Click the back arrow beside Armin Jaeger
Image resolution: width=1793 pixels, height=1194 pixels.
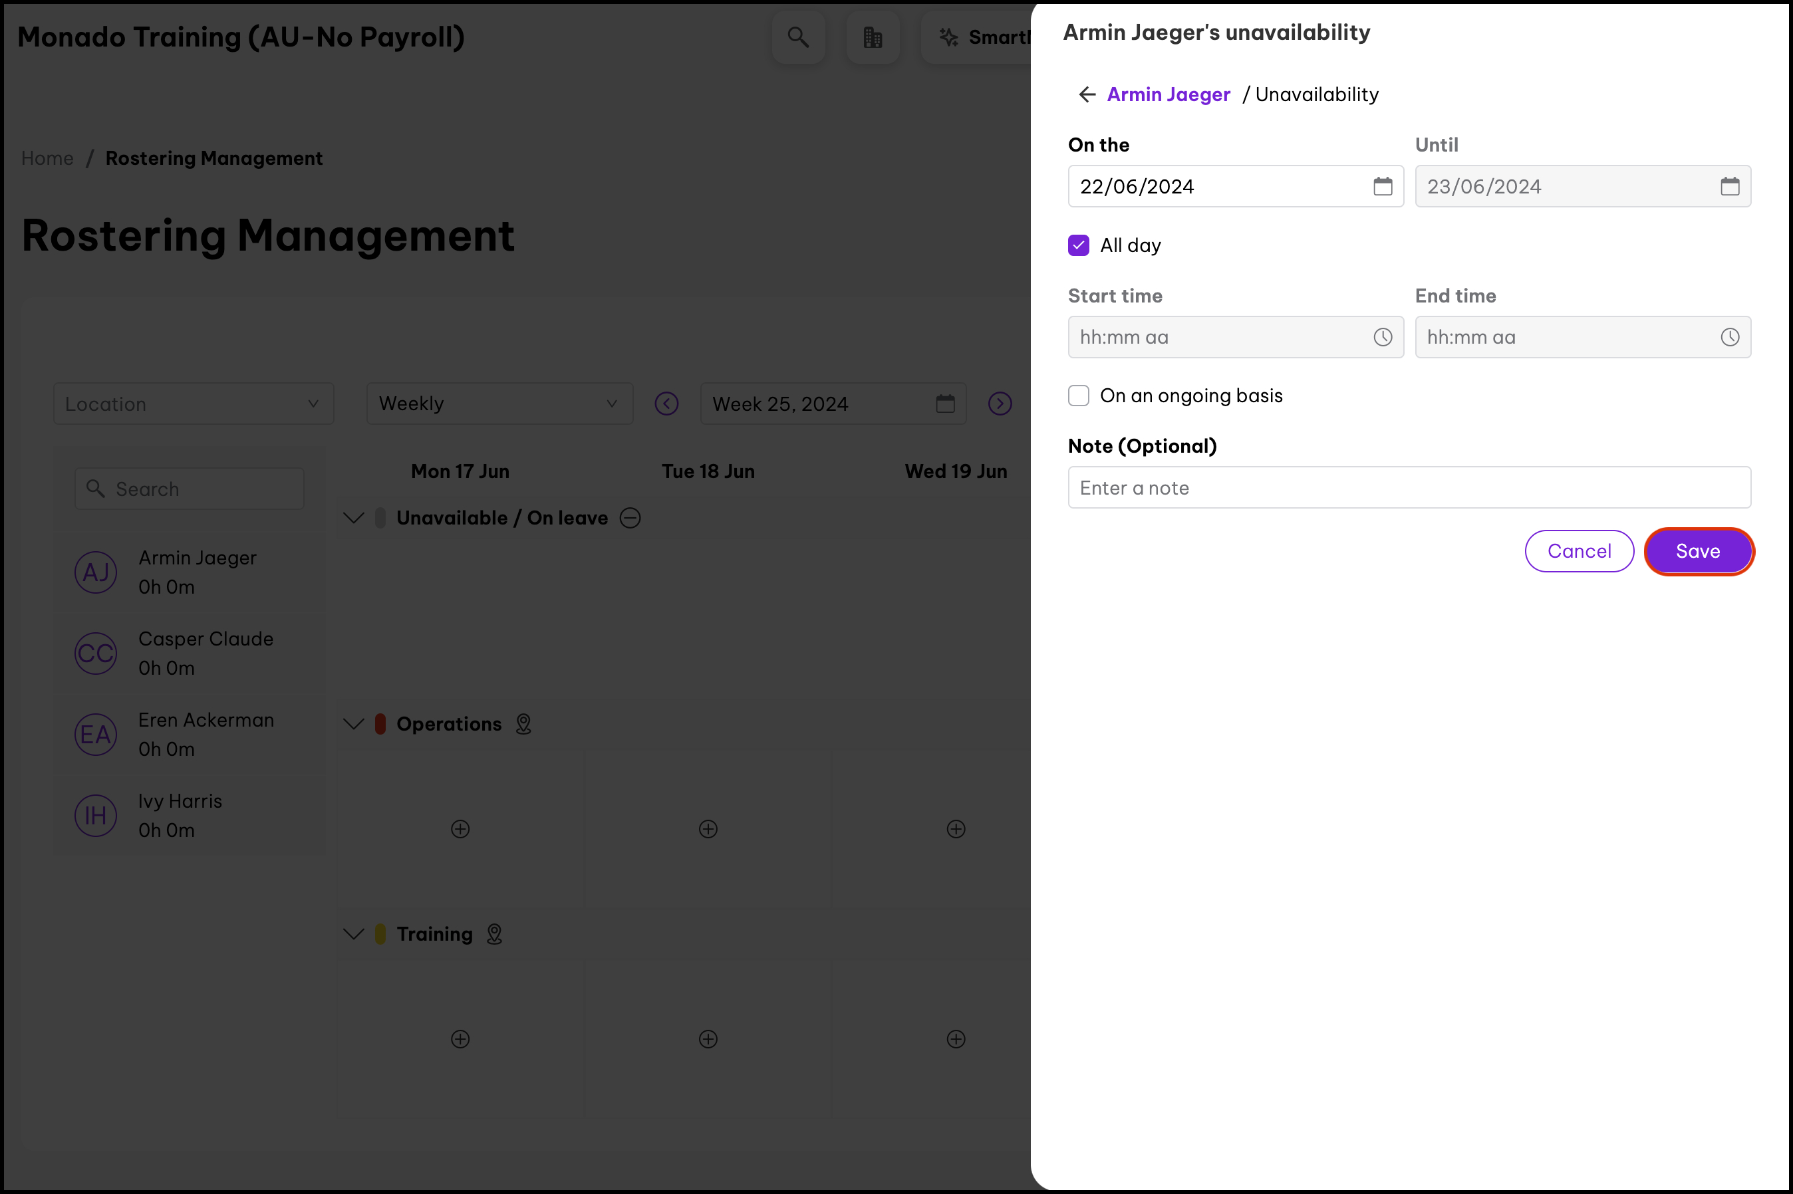pyautogui.click(x=1087, y=94)
